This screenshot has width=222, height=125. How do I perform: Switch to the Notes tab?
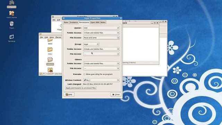103,22
